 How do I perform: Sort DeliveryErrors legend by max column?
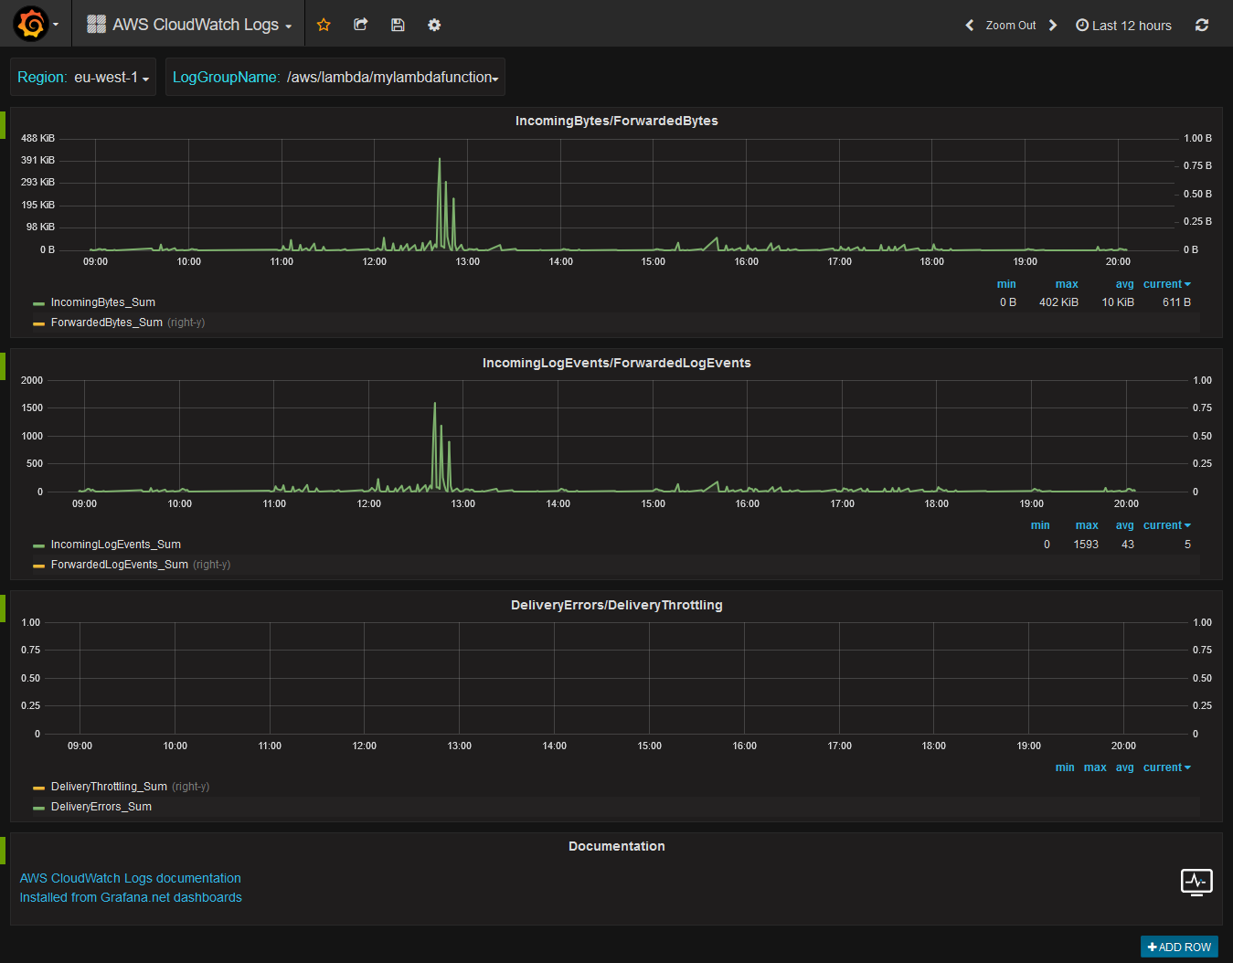click(x=1095, y=767)
